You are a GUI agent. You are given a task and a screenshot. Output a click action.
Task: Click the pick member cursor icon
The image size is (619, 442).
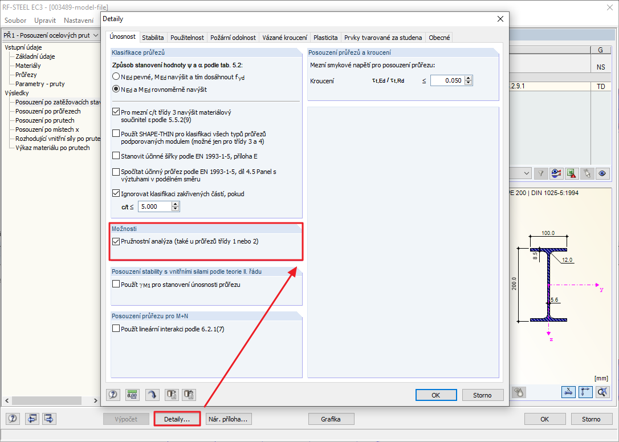point(587,173)
